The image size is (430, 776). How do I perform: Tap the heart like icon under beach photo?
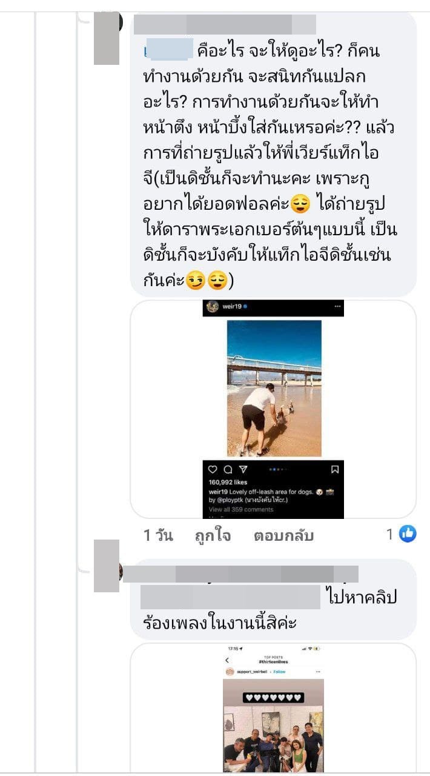coord(213,469)
